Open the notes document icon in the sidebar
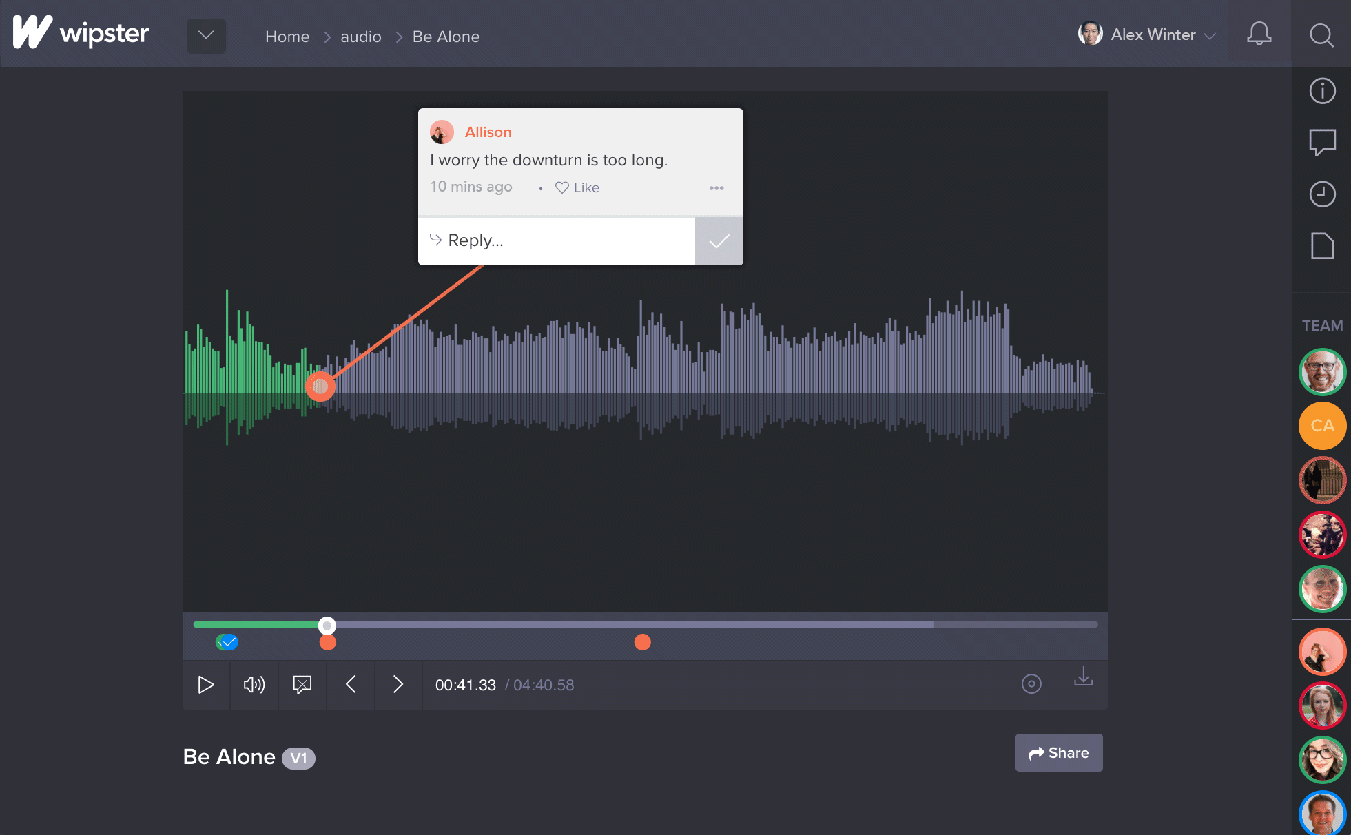1351x835 pixels. tap(1322, 246)
